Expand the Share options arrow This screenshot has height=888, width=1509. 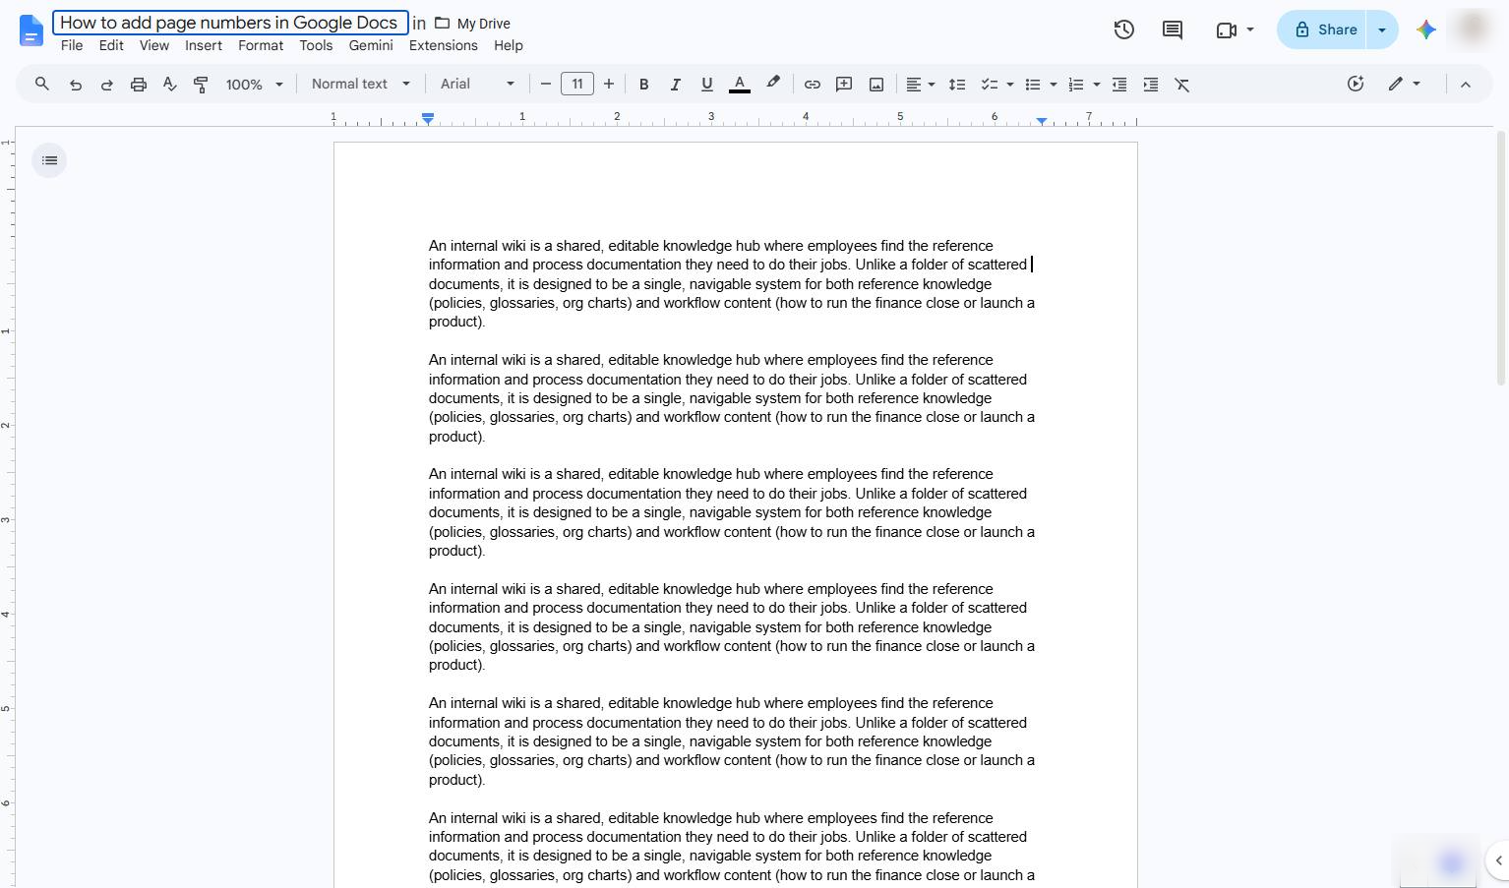click(1382, 30)
